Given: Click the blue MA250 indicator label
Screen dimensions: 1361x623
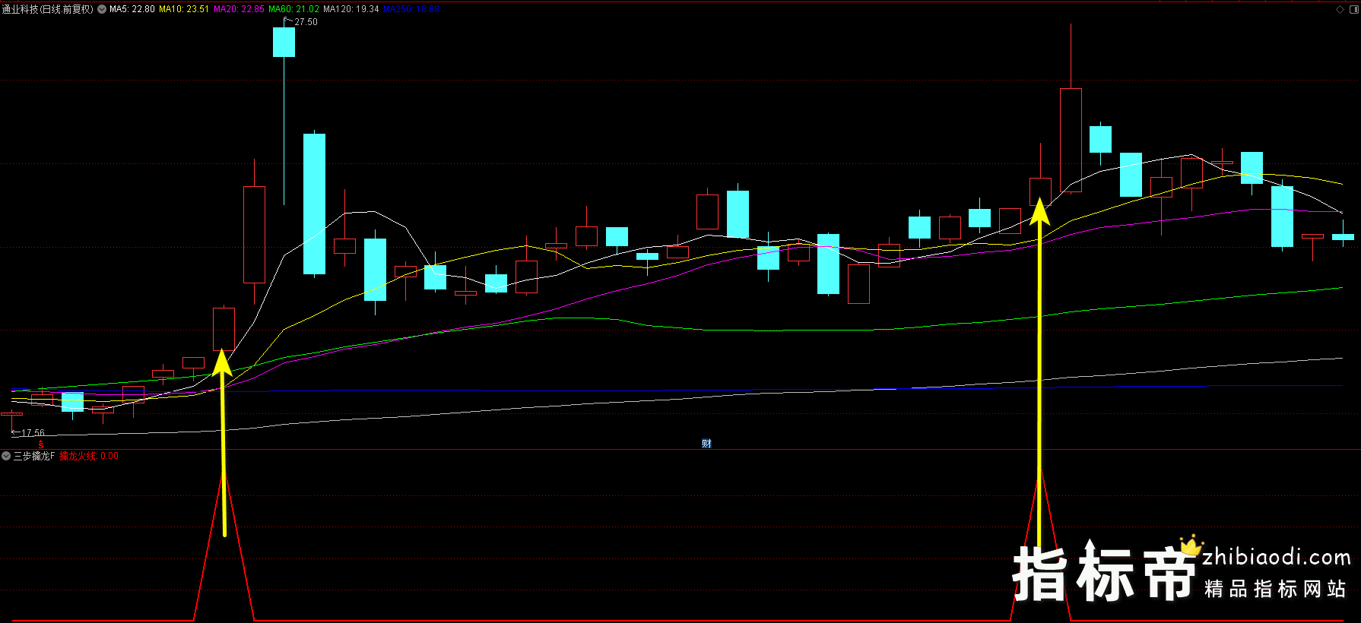Looking at the screenshot, I should (411, 9).
